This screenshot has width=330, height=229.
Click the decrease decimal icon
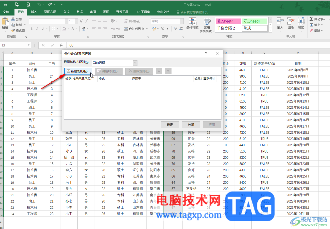click(181, 29)
